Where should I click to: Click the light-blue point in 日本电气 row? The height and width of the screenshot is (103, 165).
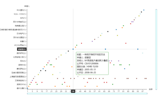pyautogui.click(x=102, y=33)
